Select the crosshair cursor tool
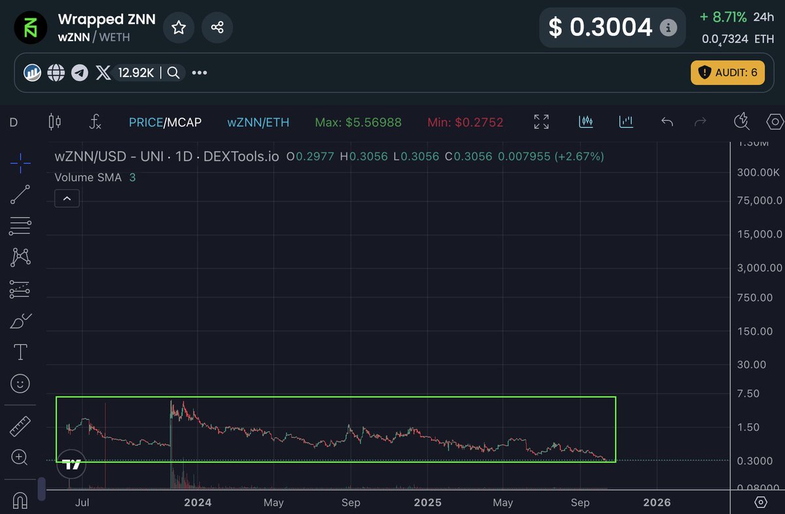Screen dimensions: 785x514 click(x=20, y=163)
